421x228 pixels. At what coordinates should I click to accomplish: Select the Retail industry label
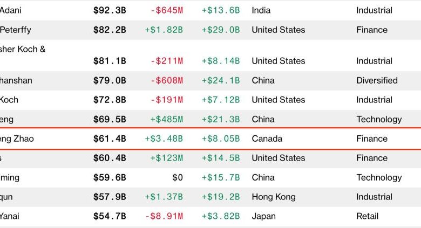pyautogui.click(x=368, y=216)
